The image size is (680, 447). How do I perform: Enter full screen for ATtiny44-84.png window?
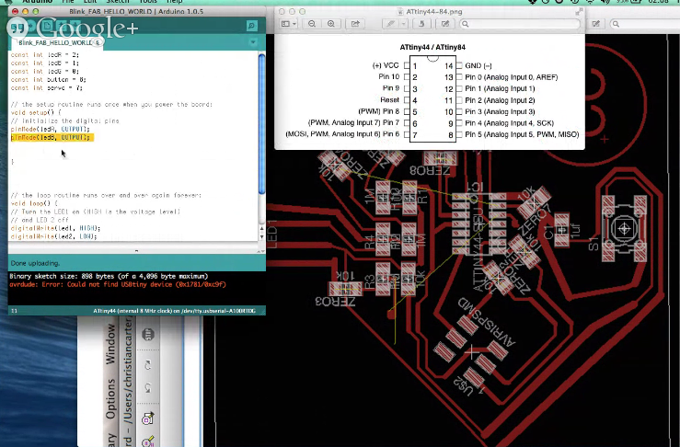click(x=579, y=12)
